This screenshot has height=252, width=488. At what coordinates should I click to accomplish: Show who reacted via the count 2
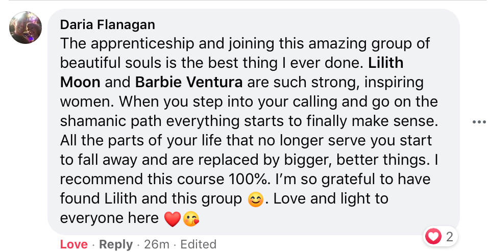pyautogui.click(x=449, y=236)
